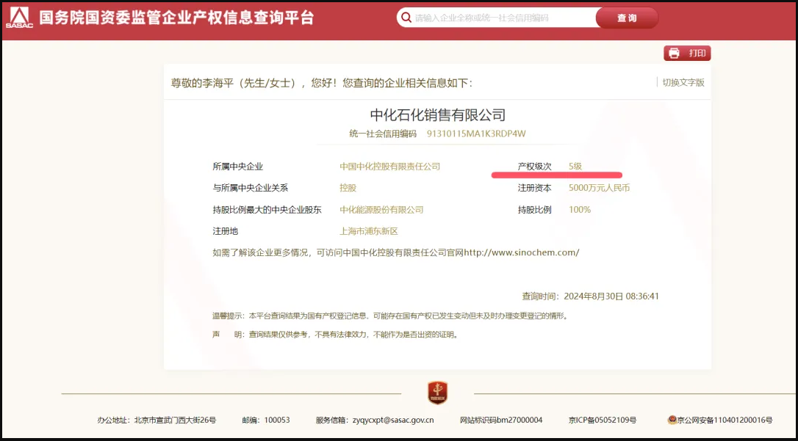Click the 声明 disclaimer text
This screenshot has height=441, width=798.
[x=335, y=335]
